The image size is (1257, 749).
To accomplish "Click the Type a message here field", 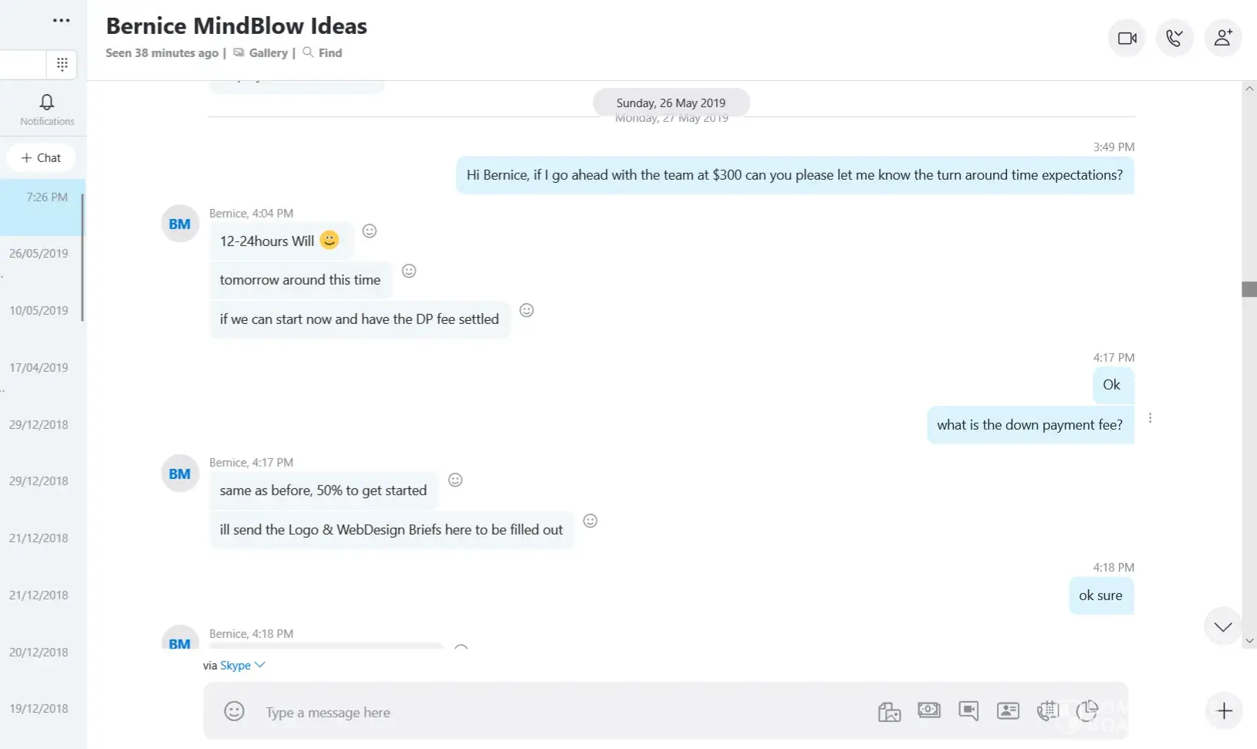I will pos(540,712).
